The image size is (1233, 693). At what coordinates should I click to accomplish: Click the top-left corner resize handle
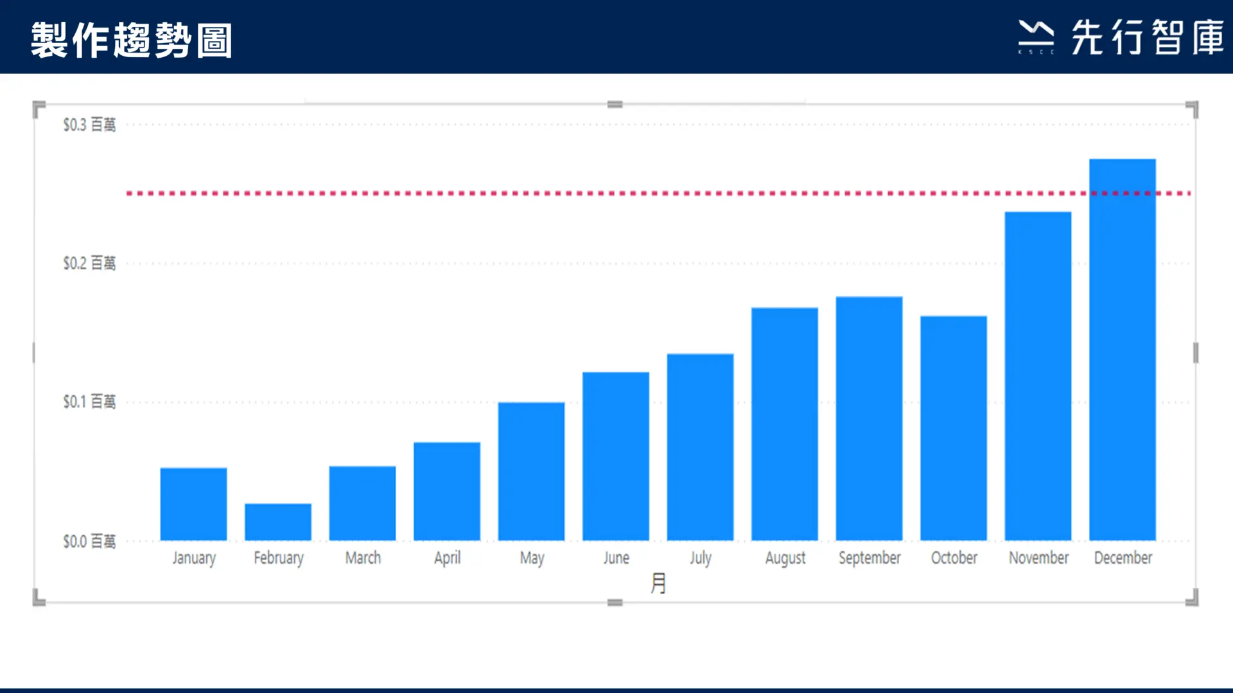point(39,108)
